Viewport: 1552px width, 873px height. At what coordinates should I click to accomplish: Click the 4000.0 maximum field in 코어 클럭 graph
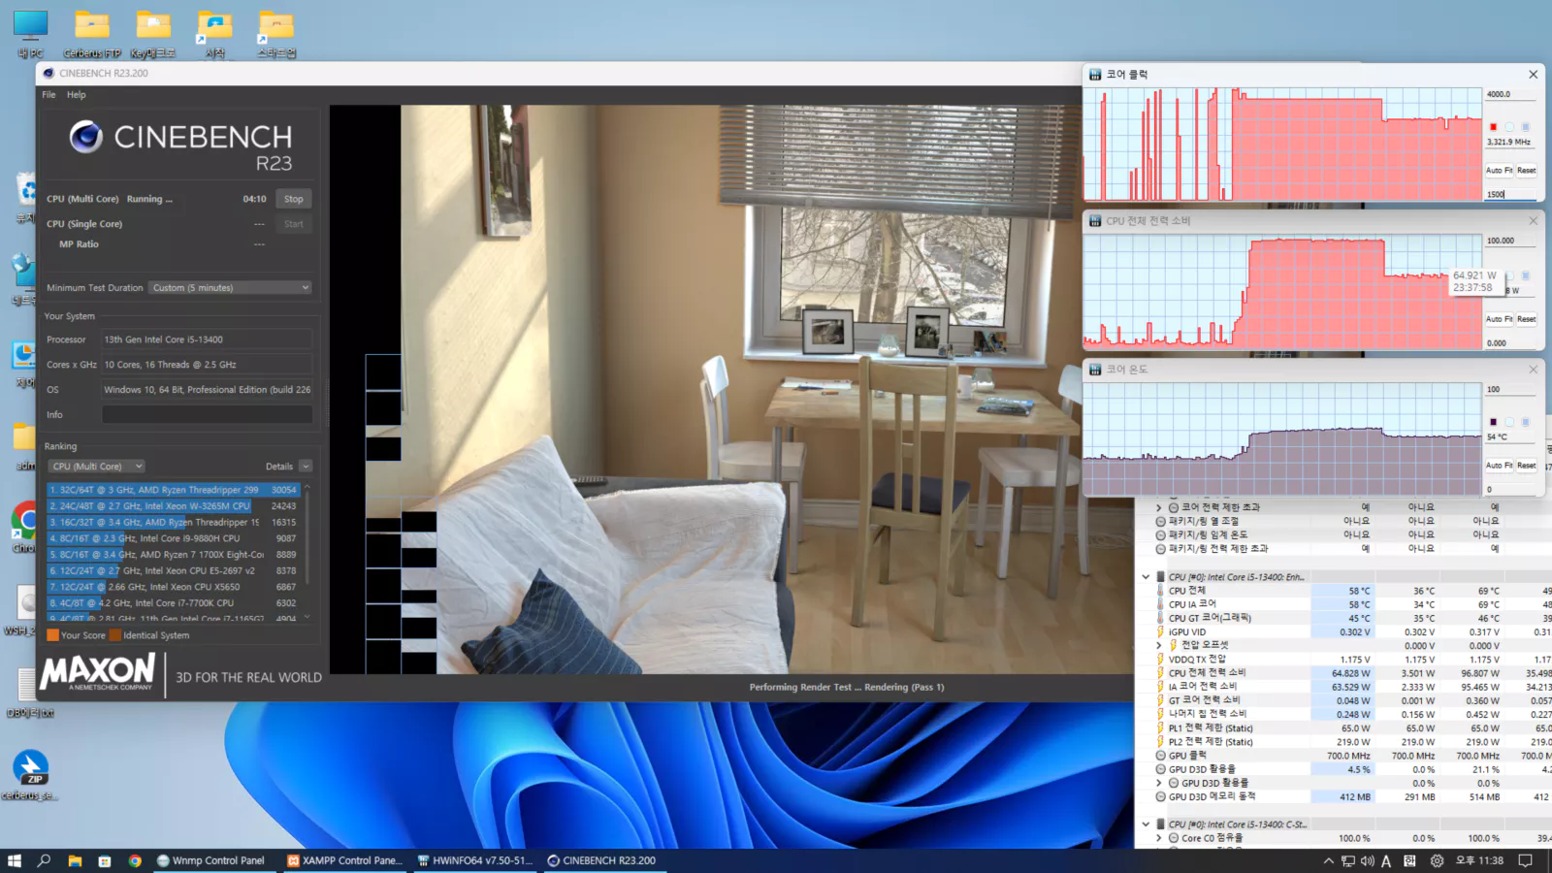pos(1510,94)
